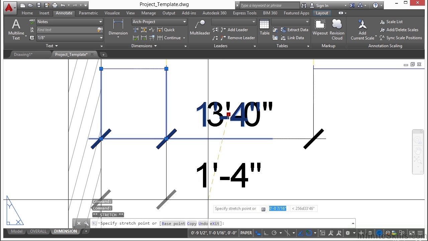
Task: Click Add Current Scale
Action: (362, 30)
